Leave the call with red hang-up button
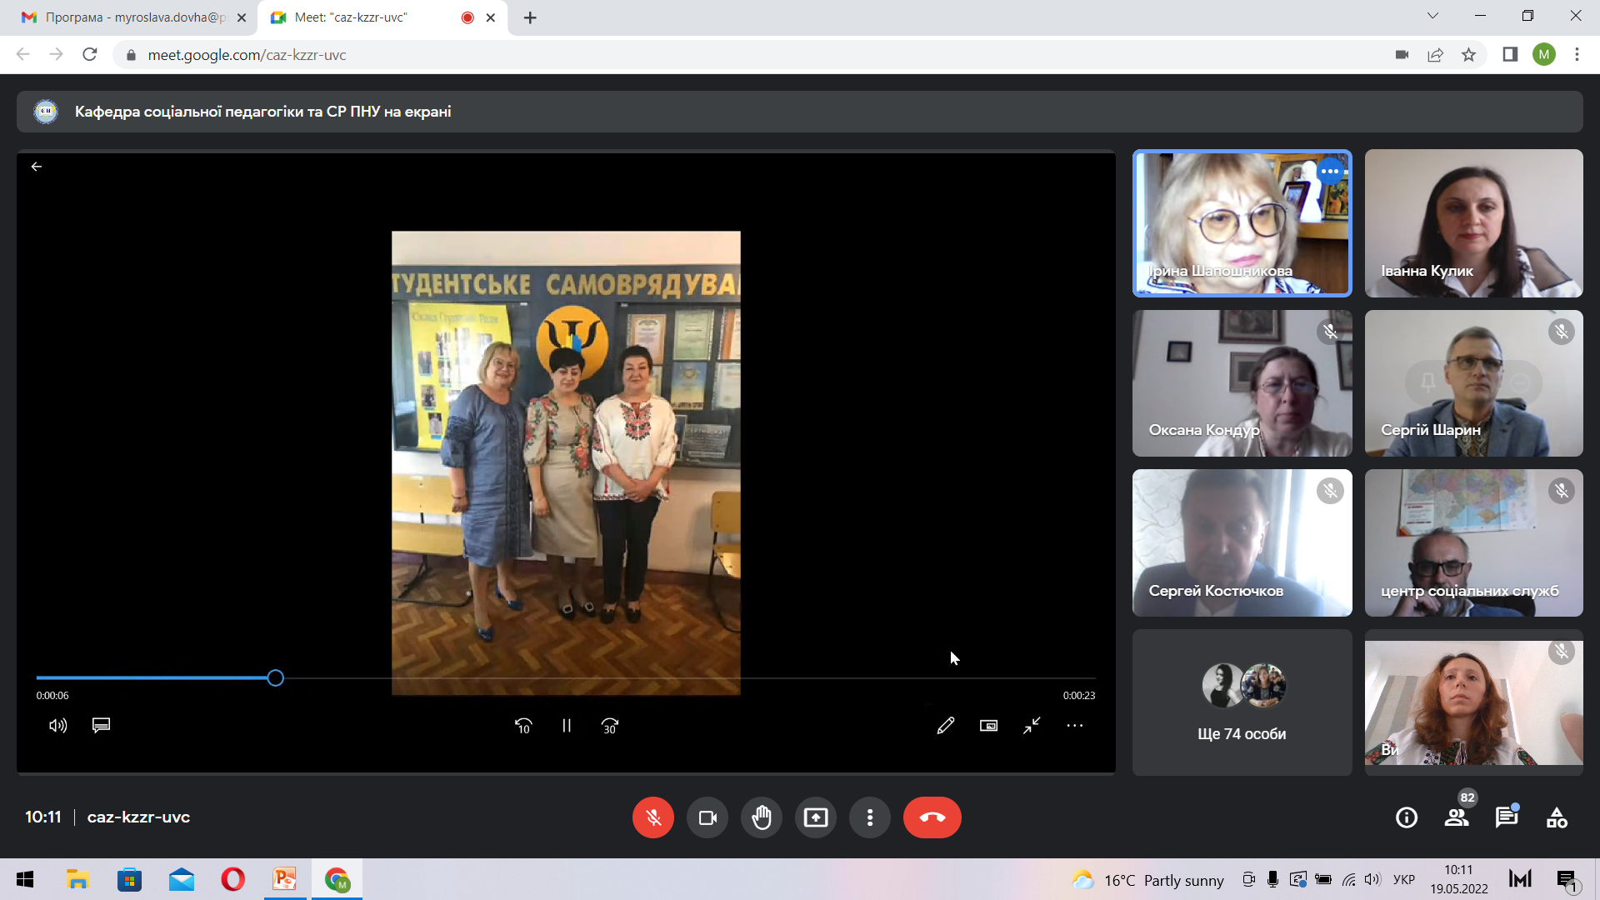1600x900 pixels. click(932, 817)
